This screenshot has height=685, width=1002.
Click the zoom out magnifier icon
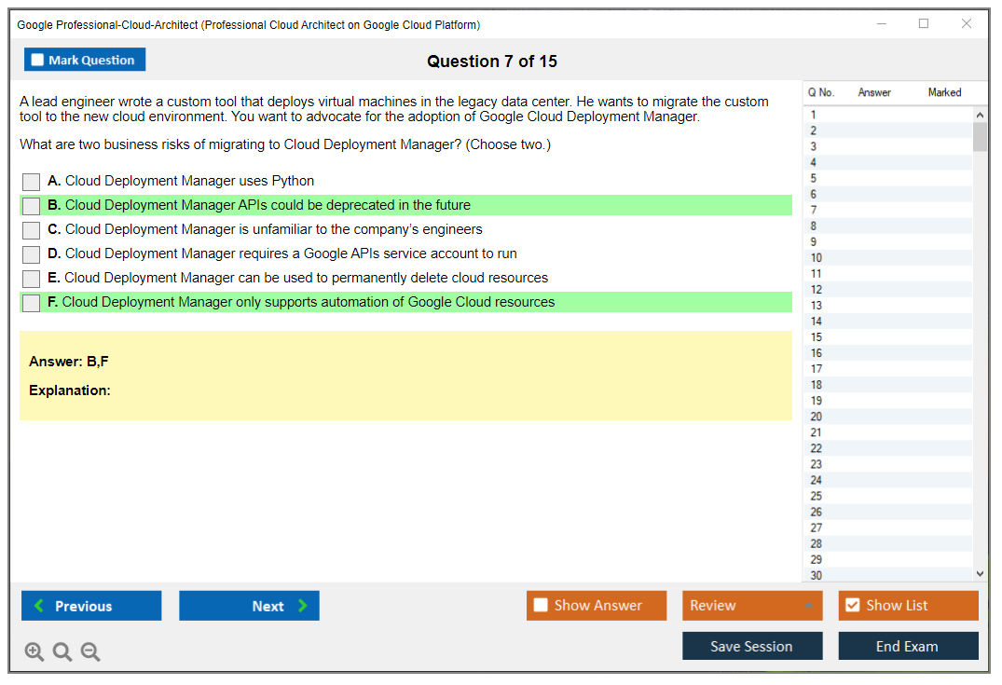(x=90, y=652)
